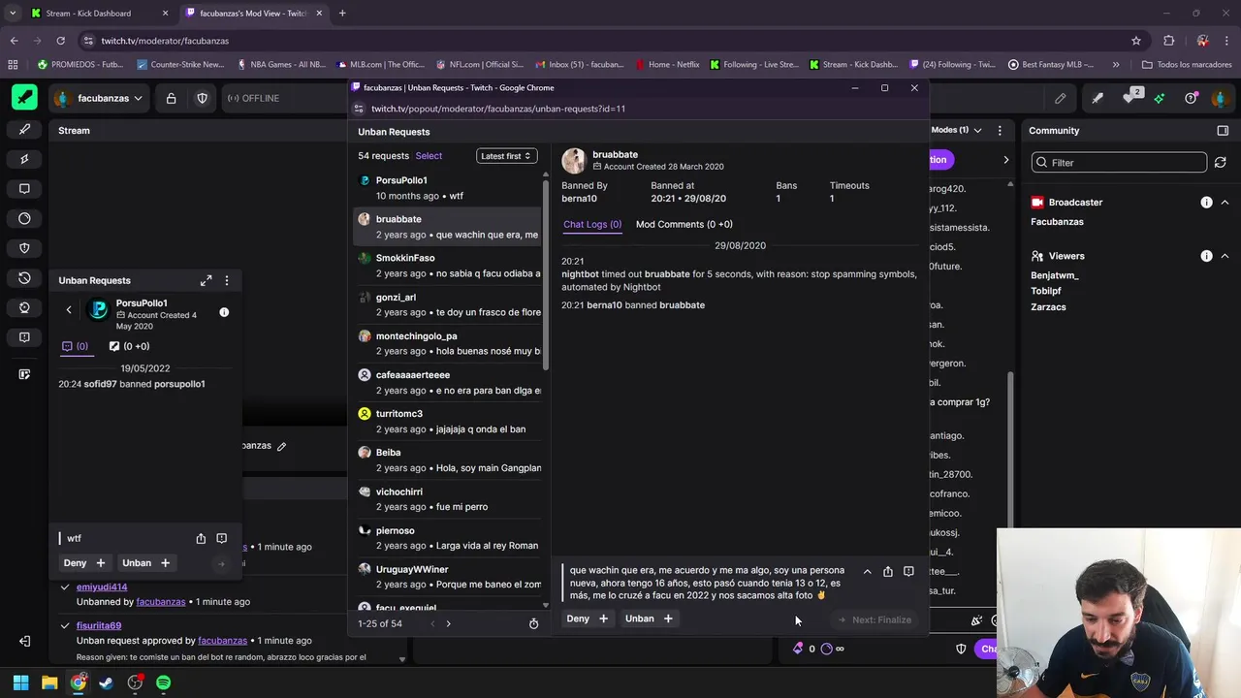Image resolution: width=1241 pixels, height=698 pixels.
Task: Click the Windows Start button
Action: point(20,682)
